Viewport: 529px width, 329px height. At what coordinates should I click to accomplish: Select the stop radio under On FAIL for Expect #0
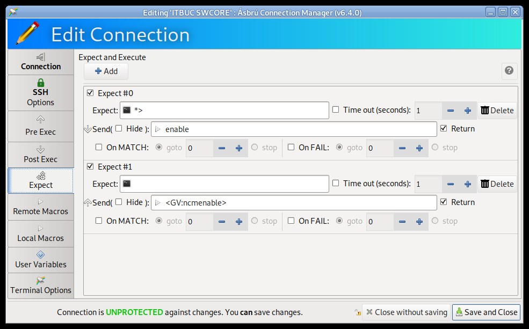pyautogui.click(x=435, y=148)
